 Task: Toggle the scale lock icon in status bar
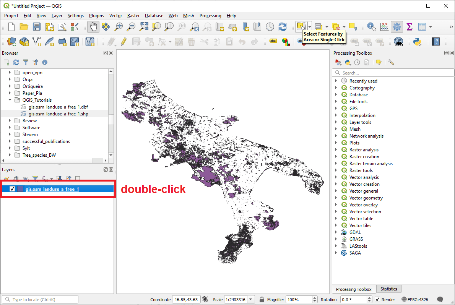[262, 300]
